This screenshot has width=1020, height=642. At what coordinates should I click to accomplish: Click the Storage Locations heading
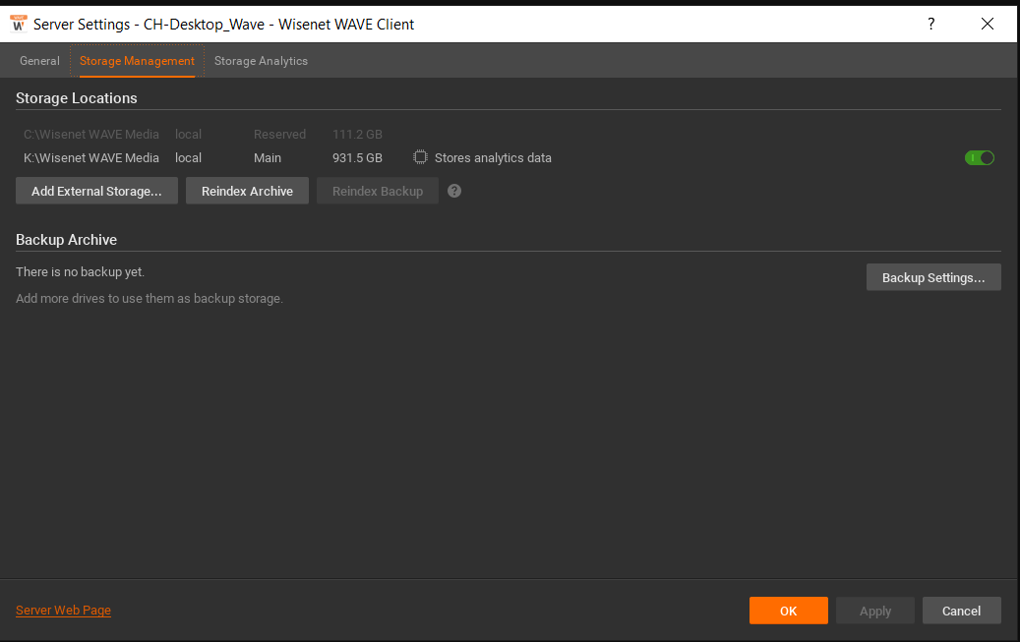tap(76, 98)
